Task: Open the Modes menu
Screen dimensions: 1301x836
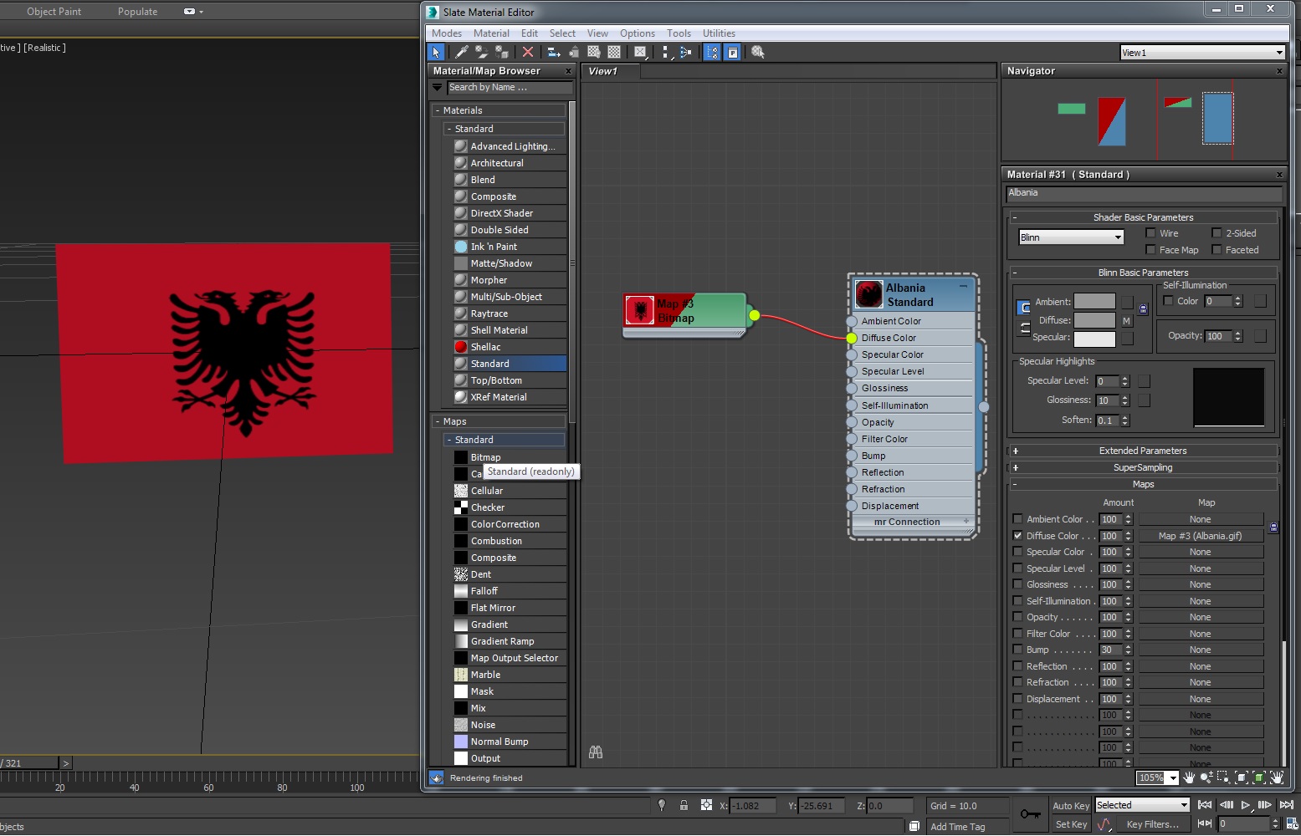Action: [447, 33]
